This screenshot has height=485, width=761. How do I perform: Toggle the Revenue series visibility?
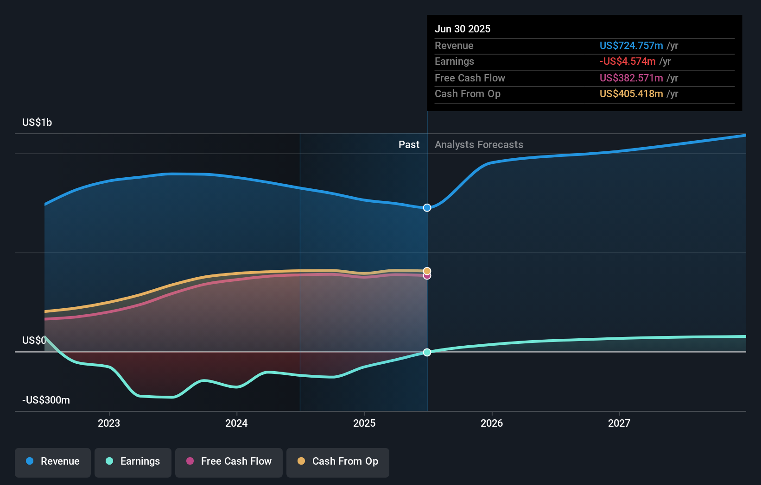coord(52,462)
